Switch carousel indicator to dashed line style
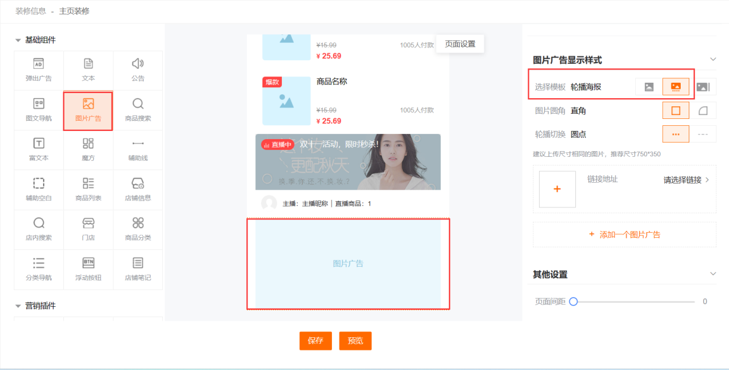Screen dimensions: 729x370 tap(703, 134)
